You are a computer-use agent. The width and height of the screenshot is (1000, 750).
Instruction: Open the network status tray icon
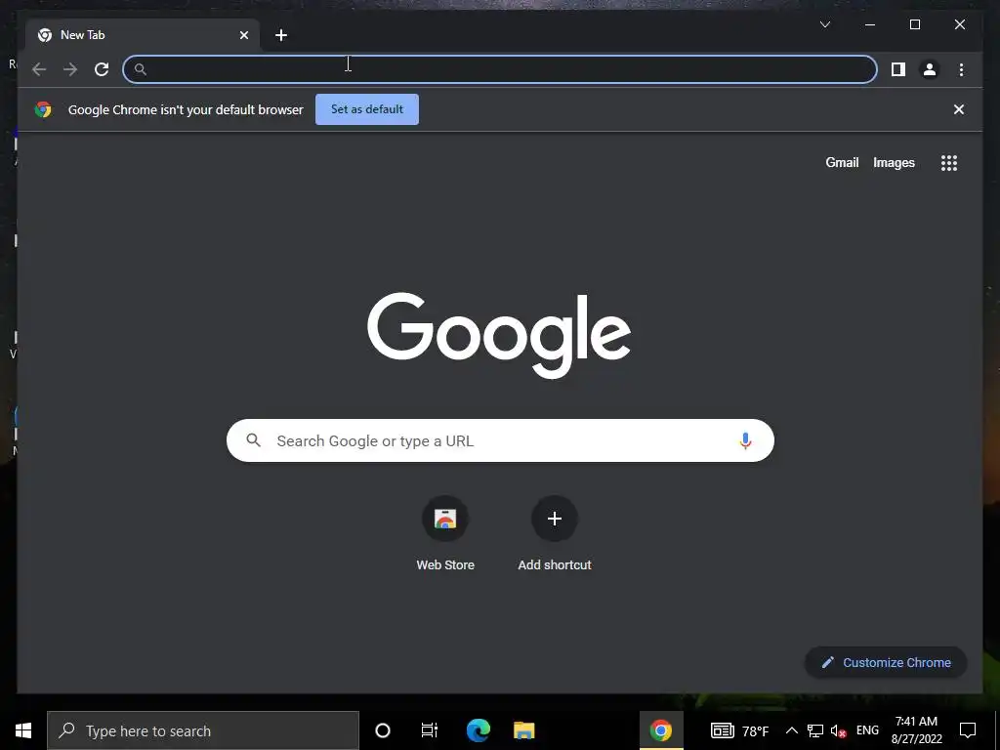pyautogui.click(x=815, y=730)
